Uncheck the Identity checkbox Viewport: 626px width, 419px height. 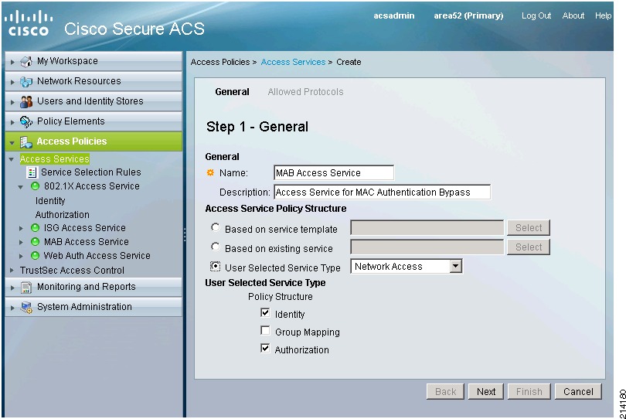(x=265, y=313)
